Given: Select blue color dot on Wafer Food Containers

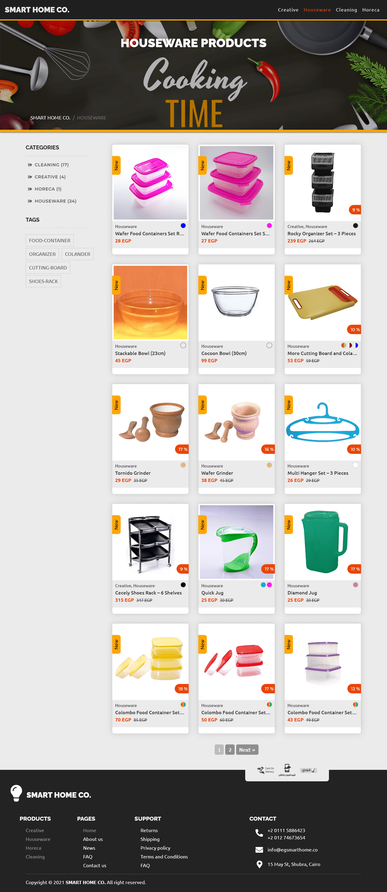Looking at the screenshot, I should [x=183, y=226].
